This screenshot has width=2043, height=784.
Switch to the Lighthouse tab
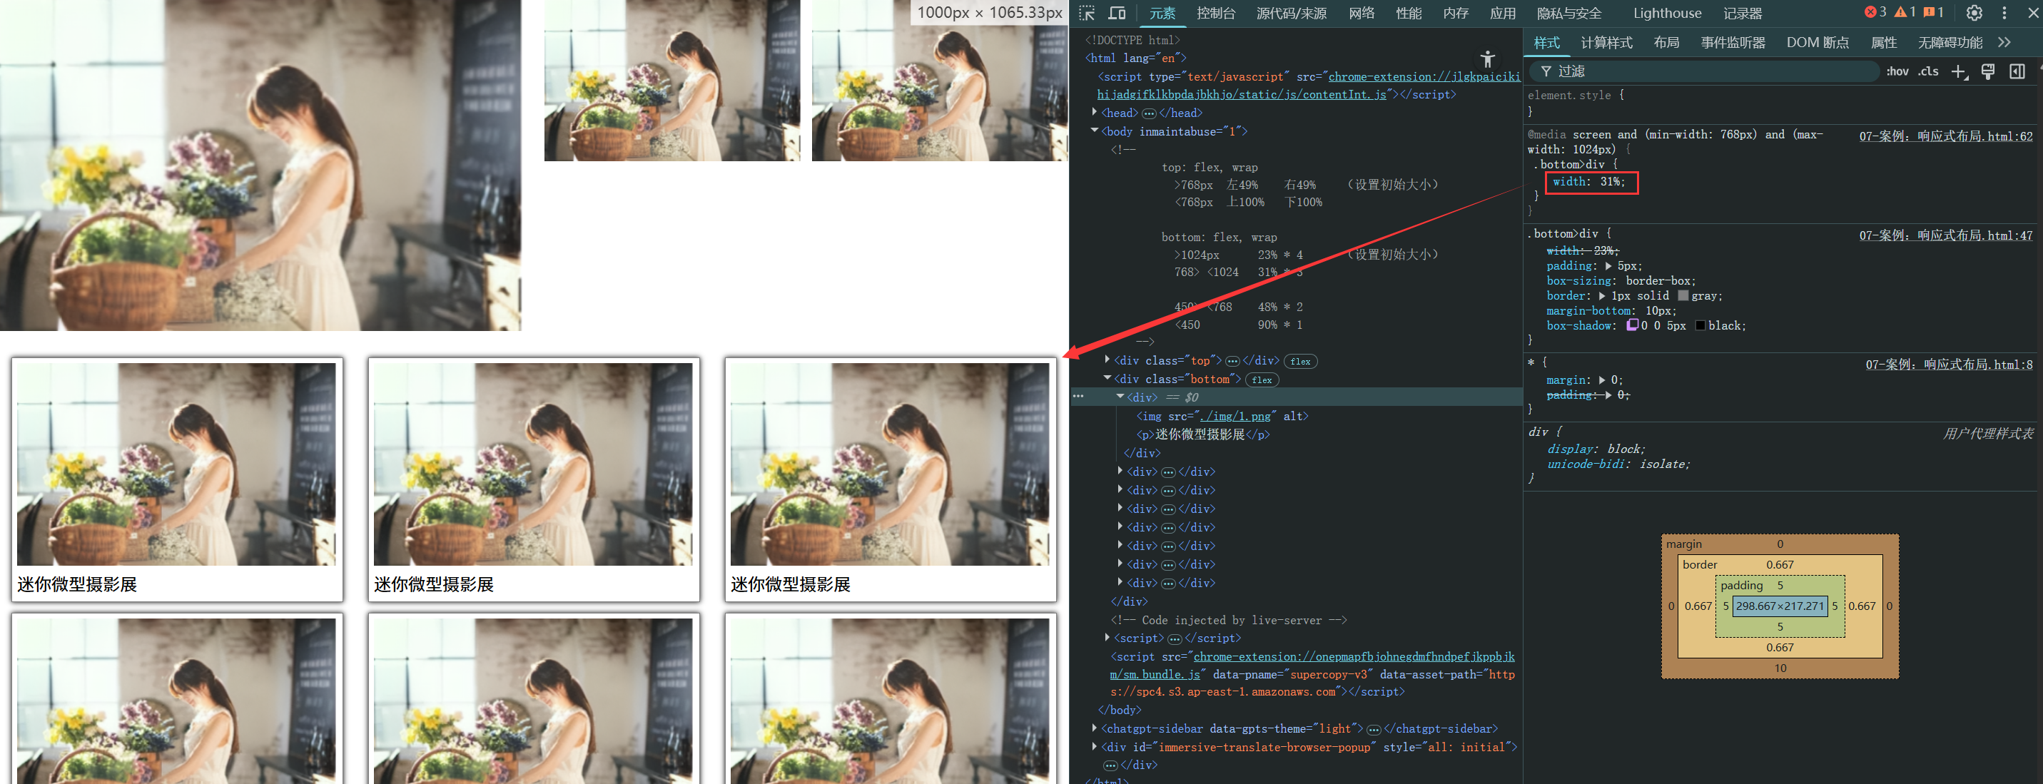(x=1666, y=13)
